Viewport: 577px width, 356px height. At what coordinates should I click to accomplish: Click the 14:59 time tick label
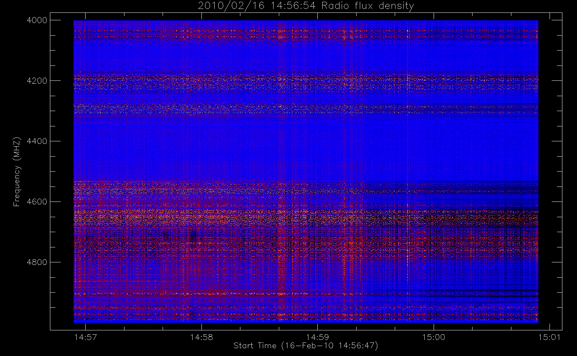(x=317, y=337)
